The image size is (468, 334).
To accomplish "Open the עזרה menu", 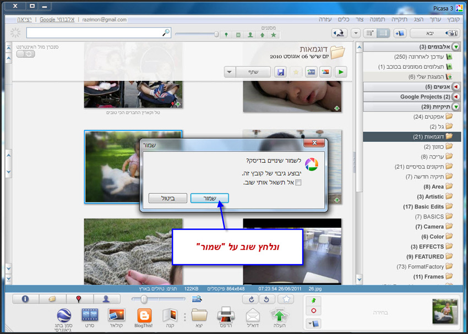I will [x=325, y=20].
